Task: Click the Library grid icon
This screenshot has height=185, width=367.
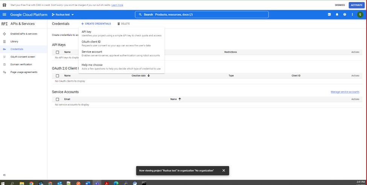Action: coord(4,42)
